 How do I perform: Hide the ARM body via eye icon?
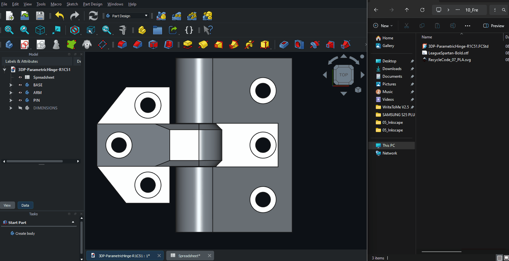point(20,93)
